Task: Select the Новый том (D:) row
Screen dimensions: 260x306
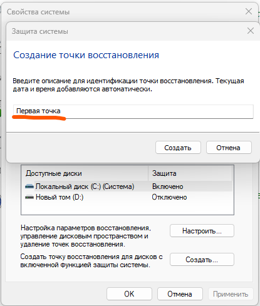Action: click(x=128, y=197)
